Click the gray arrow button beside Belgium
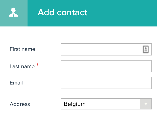157x113 pixels. point(146,104)
